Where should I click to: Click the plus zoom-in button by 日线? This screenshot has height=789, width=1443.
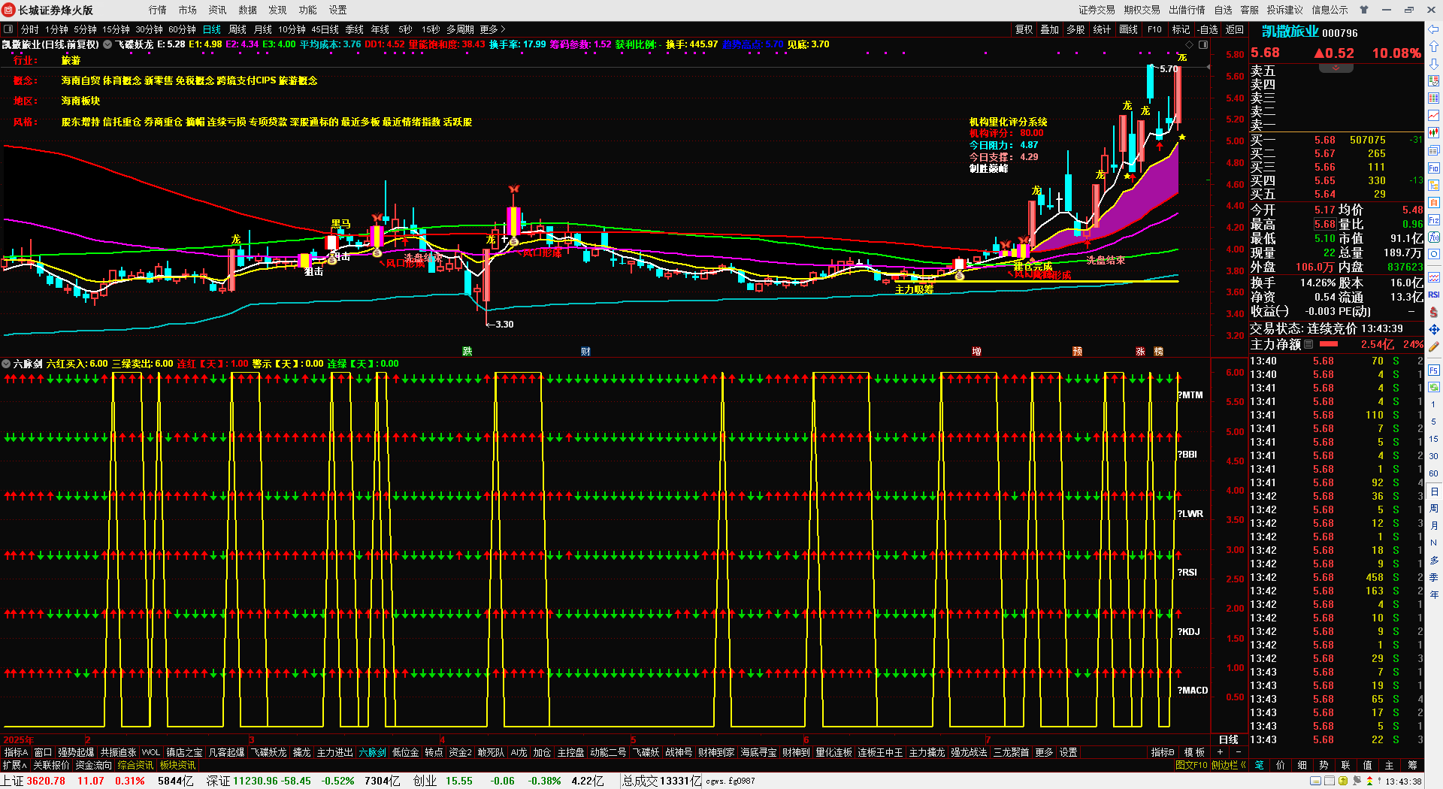[x=1220, y=752]
